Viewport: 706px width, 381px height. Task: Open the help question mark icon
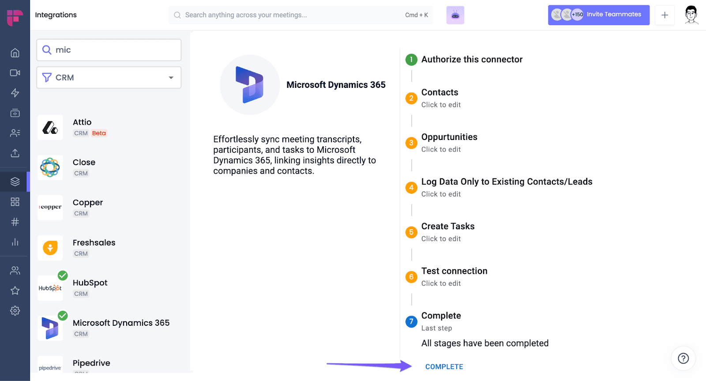point(683,358)
